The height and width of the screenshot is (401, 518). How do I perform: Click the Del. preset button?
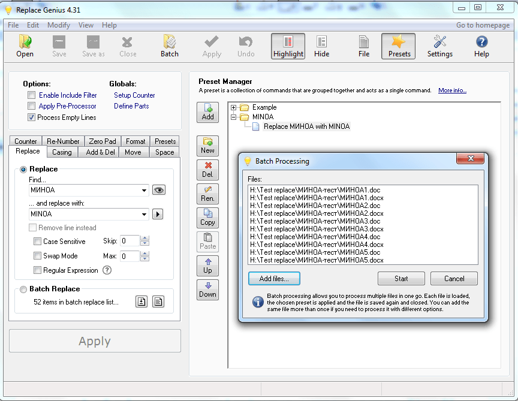tap(208, 169)
